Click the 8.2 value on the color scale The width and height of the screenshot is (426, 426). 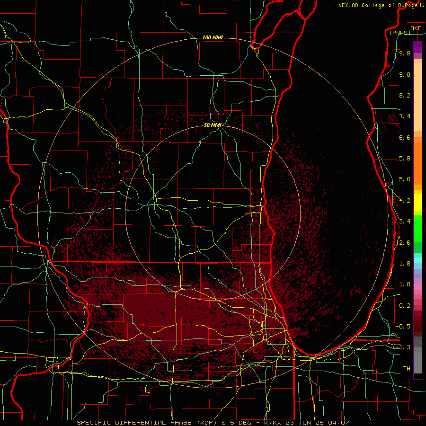coord(405,95)
